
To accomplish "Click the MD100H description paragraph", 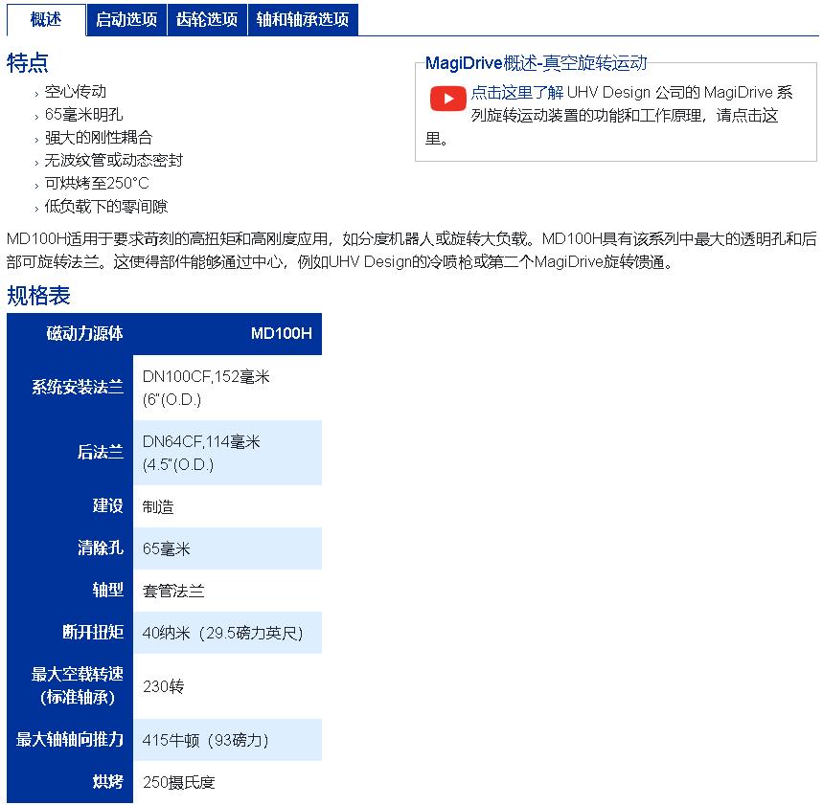I will (412, 250).
